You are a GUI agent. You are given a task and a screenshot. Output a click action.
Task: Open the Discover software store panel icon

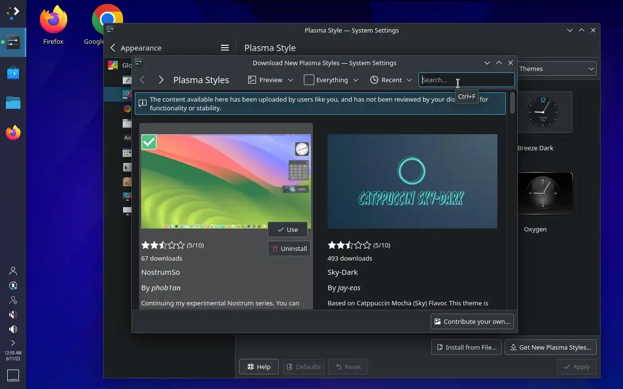(13, 73)
